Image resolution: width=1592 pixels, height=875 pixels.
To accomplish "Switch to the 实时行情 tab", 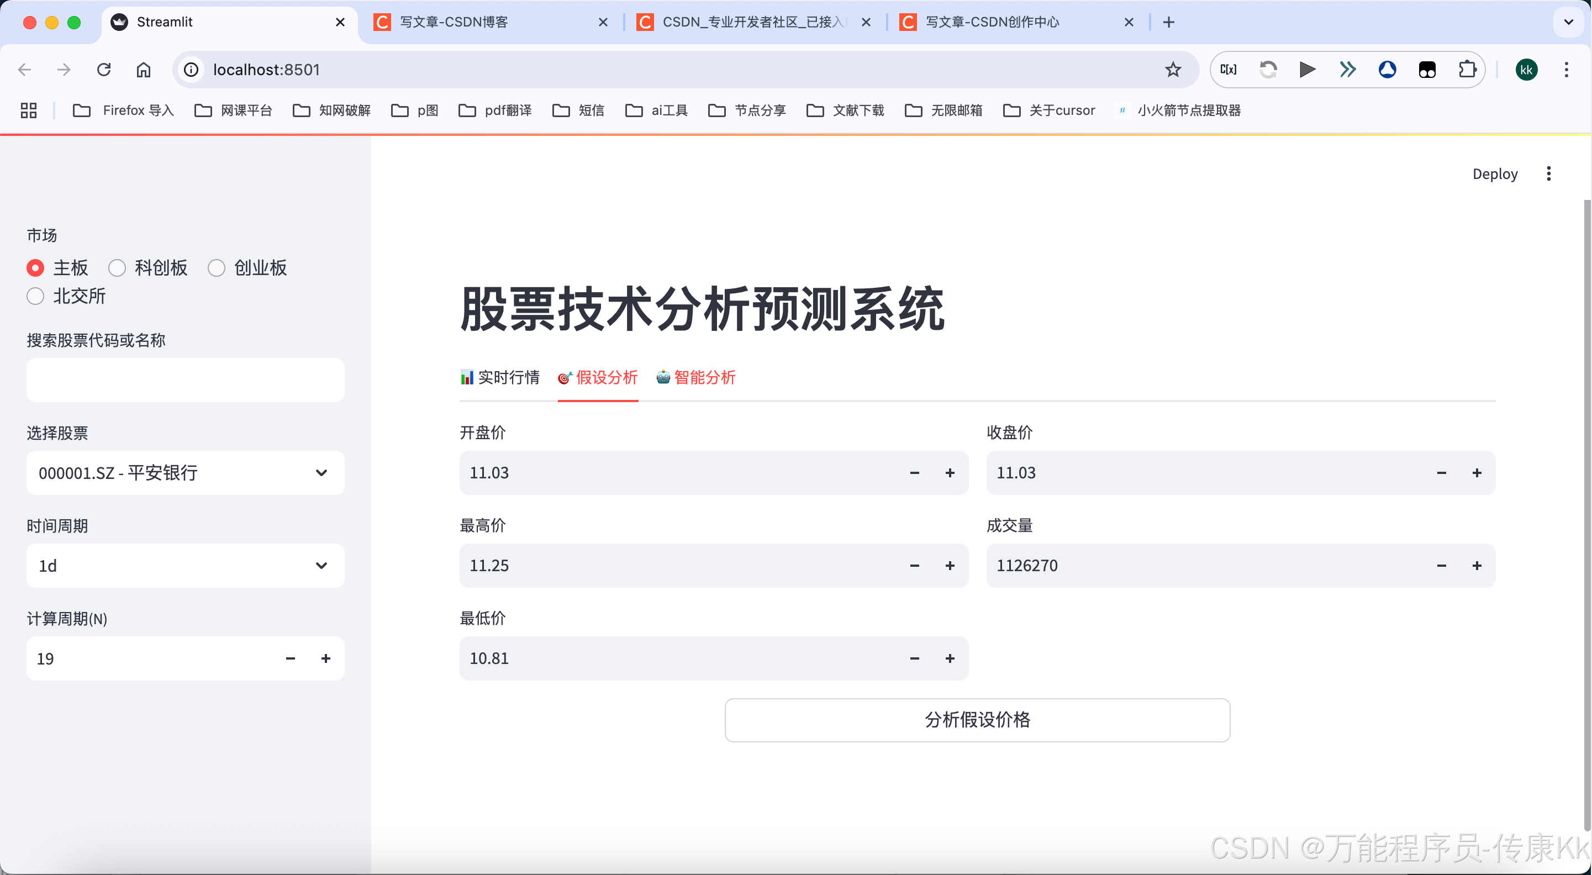I will 500,377.
